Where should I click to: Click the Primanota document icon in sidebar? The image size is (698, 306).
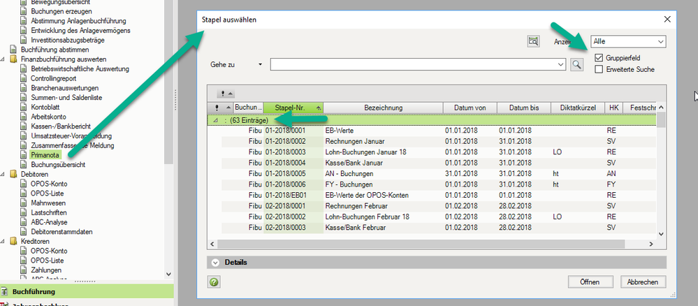coord(24,155)
